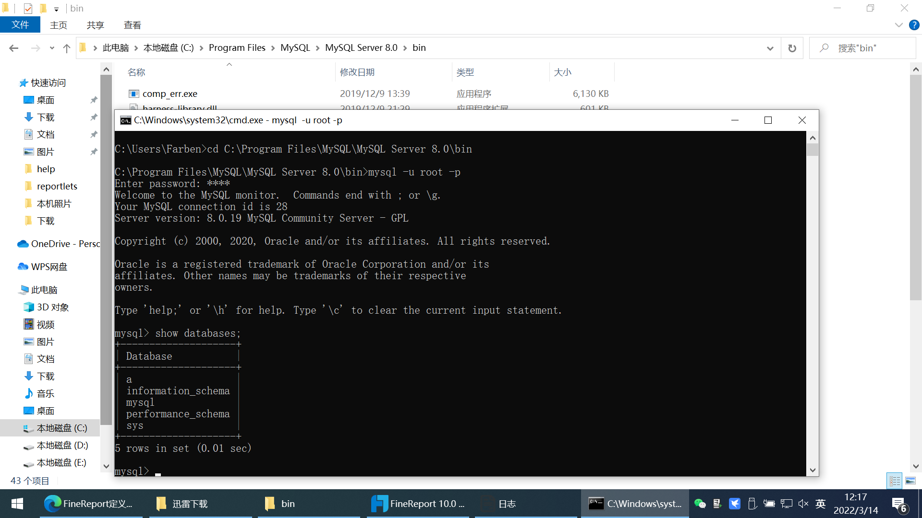The width and height of the screenshot is (922, 518).
Task: Click 本地磁盘 (C:) in address path
Action: [169, 47]
